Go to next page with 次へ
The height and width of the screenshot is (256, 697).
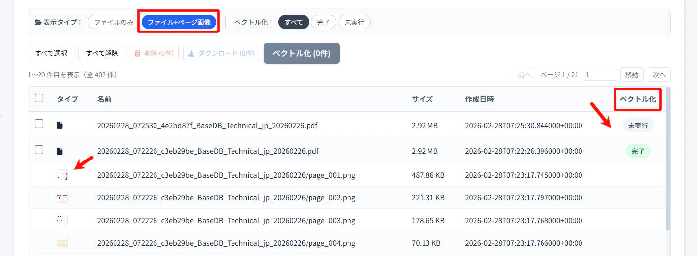pos(659,75)
